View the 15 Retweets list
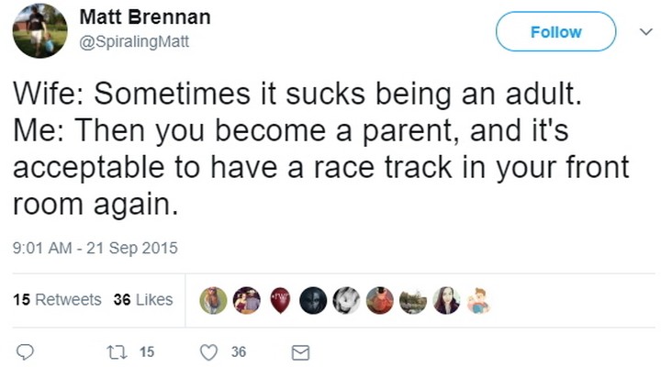This screenshot has width=661, height=367. 58,300
